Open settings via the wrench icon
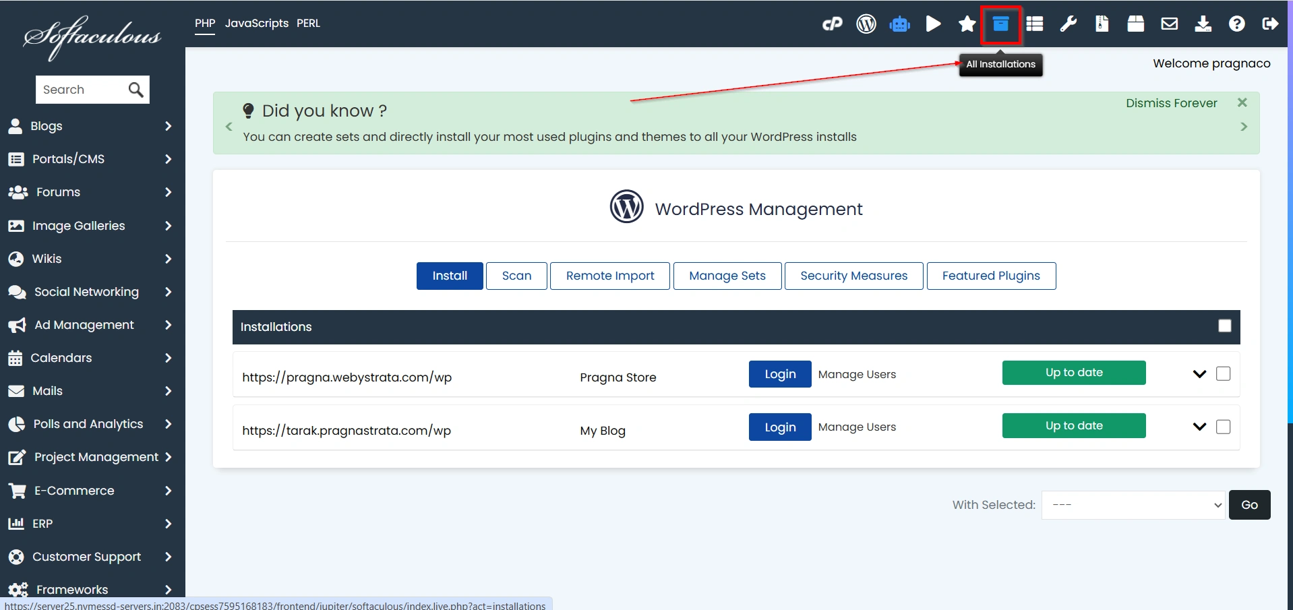 click(1069, 24)
